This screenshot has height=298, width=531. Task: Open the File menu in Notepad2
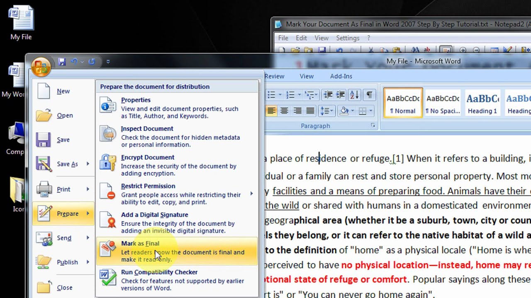coord(283,38)
